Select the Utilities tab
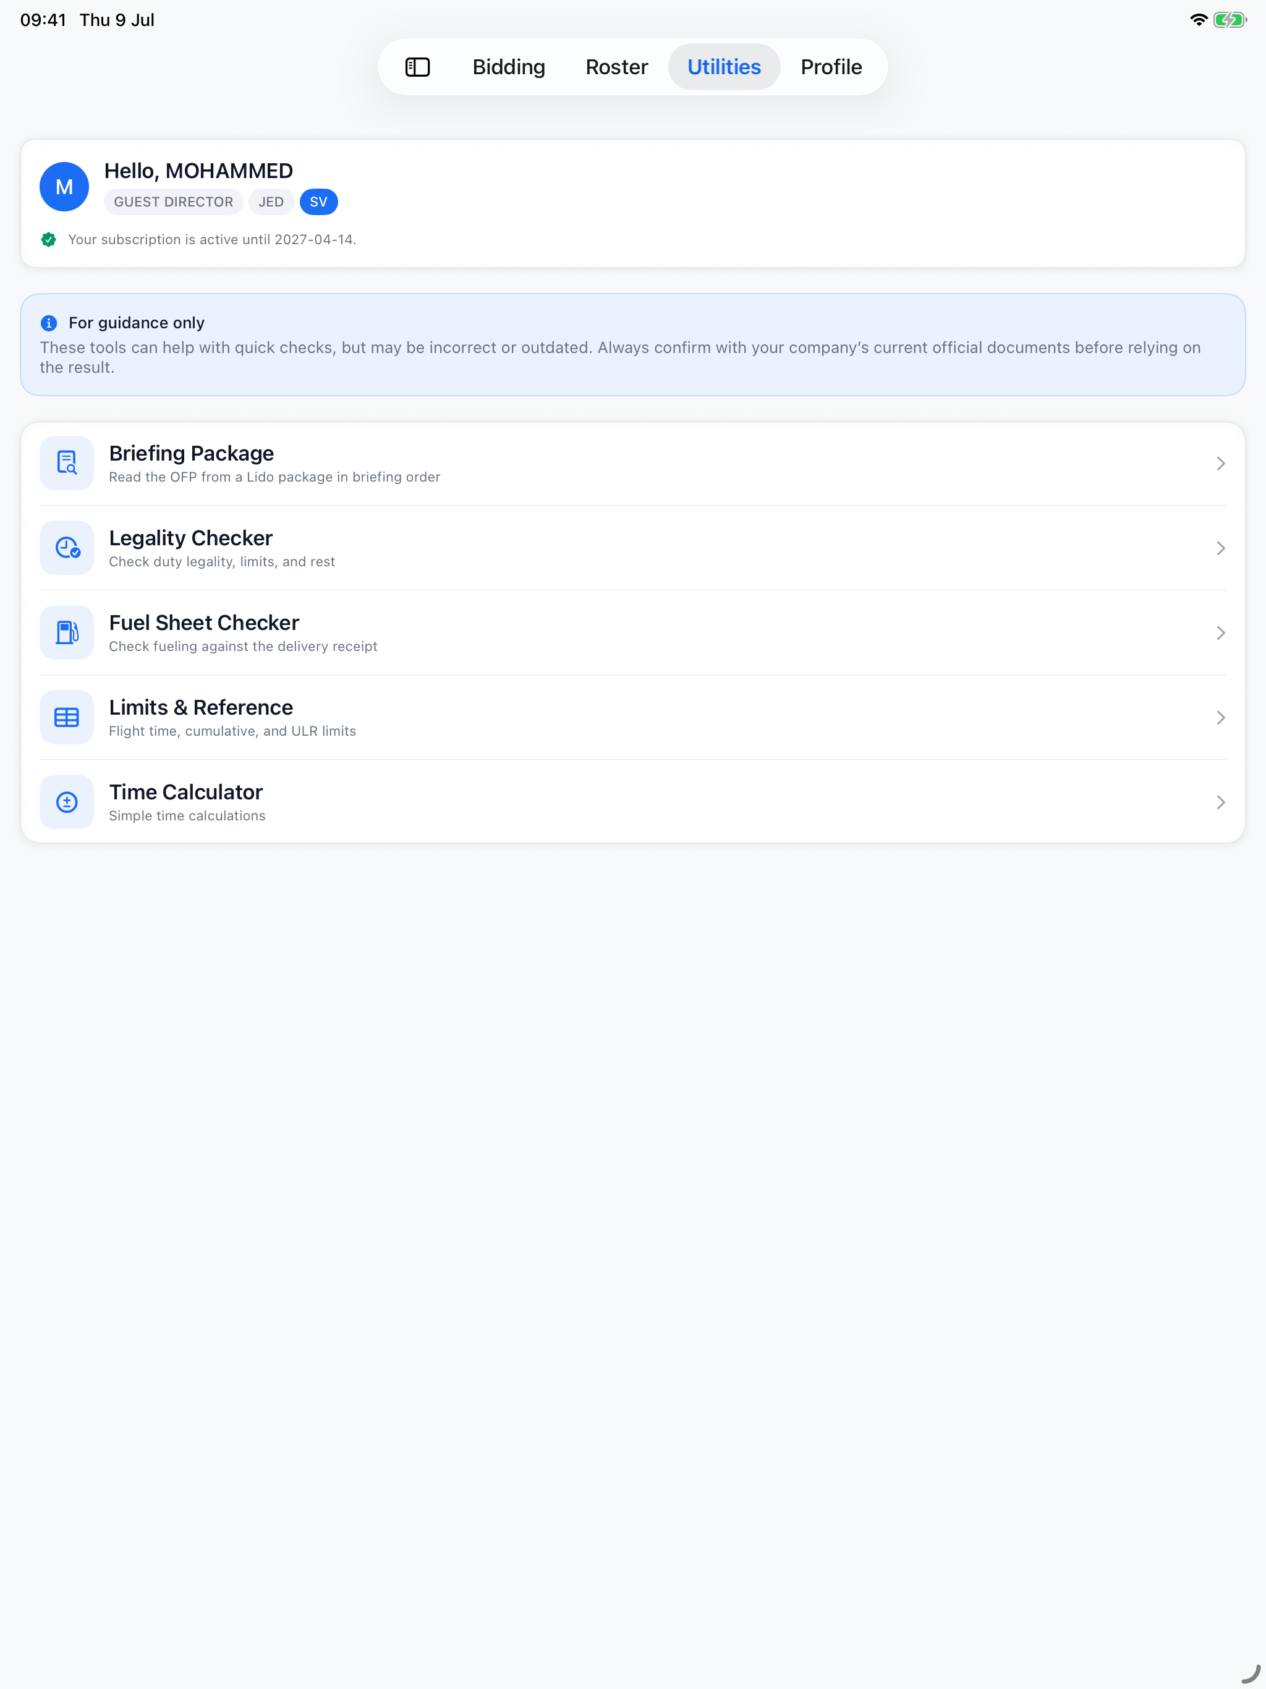Screen dimensions: 1266x1689 pyautogui.click(x=724, y=67)
